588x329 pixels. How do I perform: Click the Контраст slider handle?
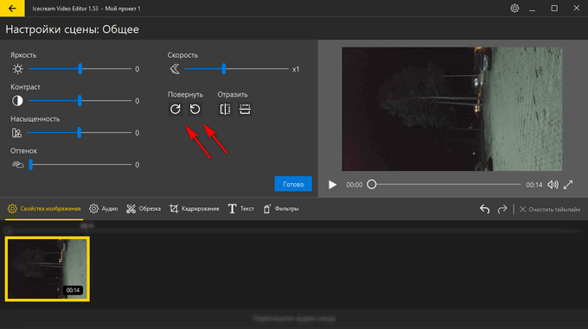[x=80, y=101]
